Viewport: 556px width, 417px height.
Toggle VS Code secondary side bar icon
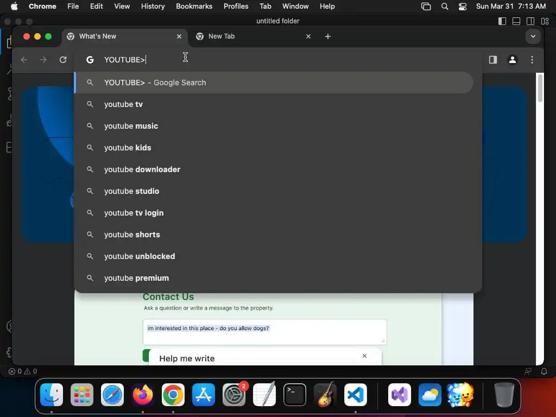[x=530, y=21]
